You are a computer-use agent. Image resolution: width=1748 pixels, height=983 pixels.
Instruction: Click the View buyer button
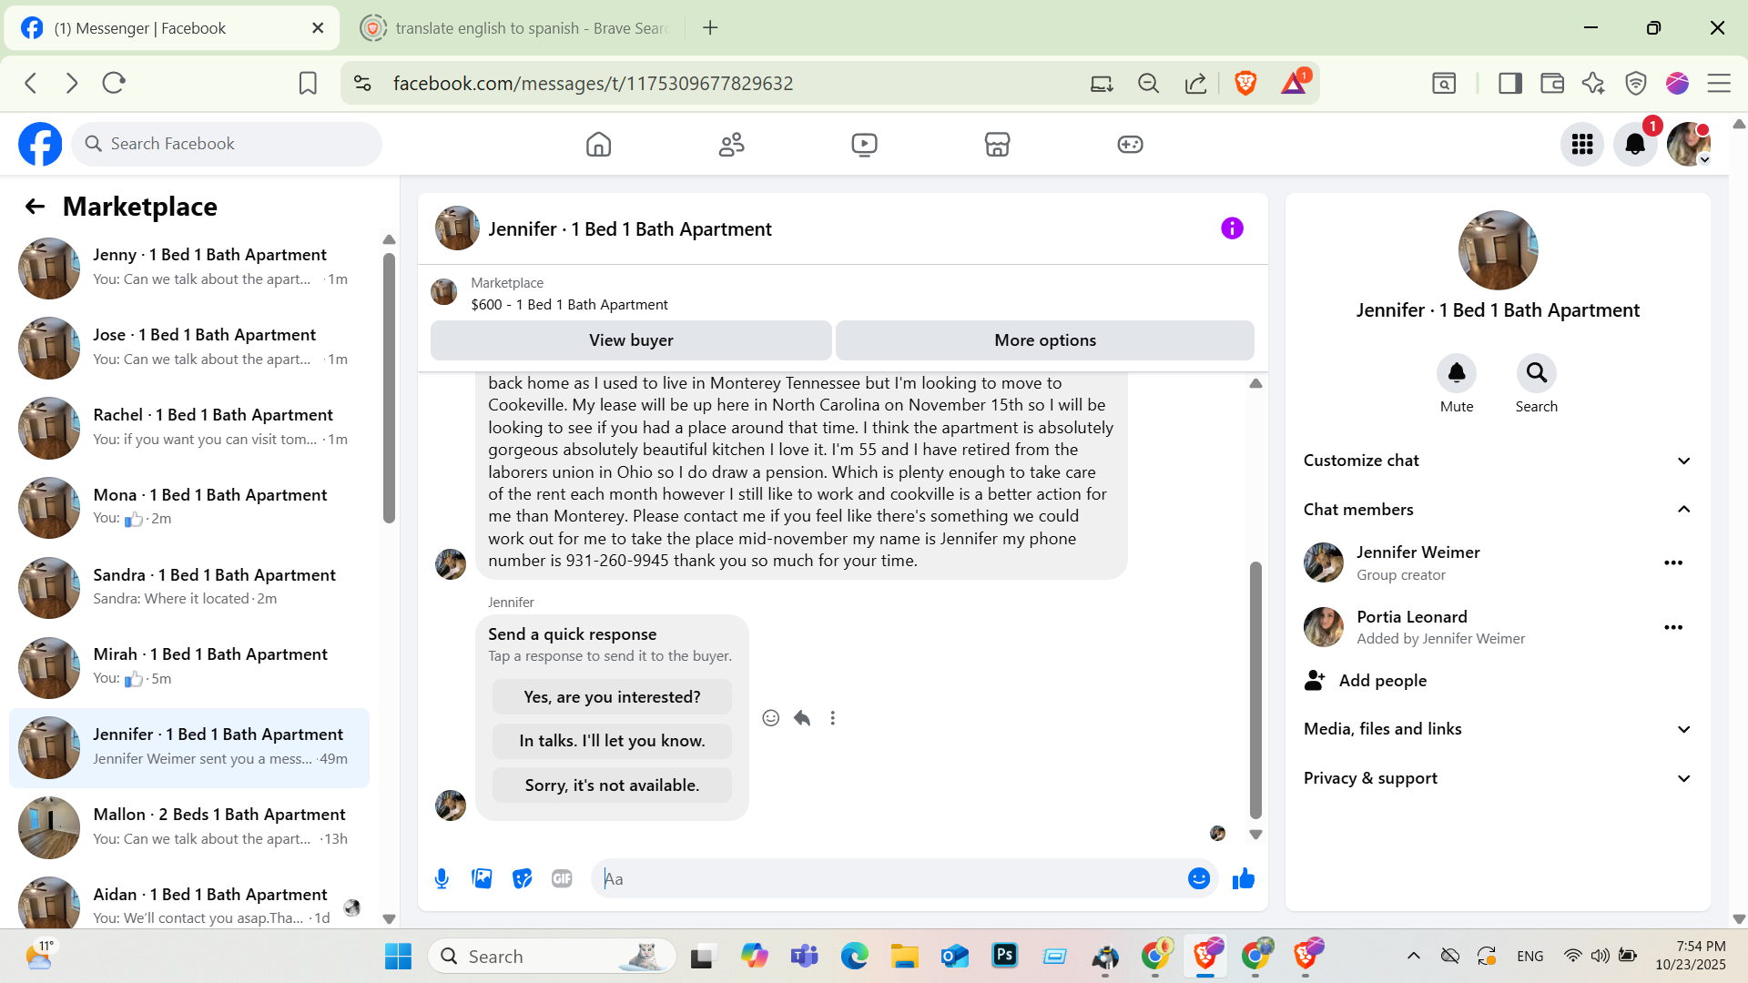[631, 340]
